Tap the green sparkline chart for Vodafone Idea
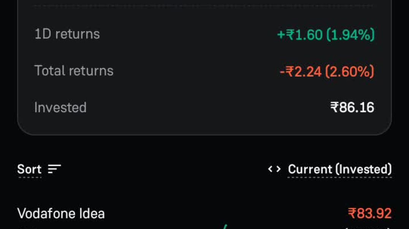Screen dimensions: 409x229 [x=224, y=226]
